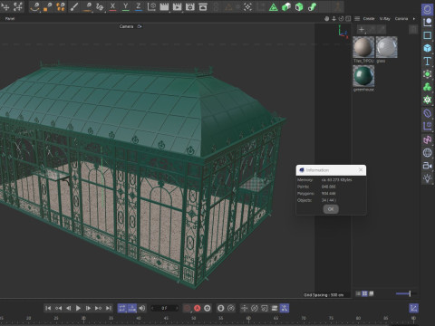Open the Corona menu

[x=401, y=19]
